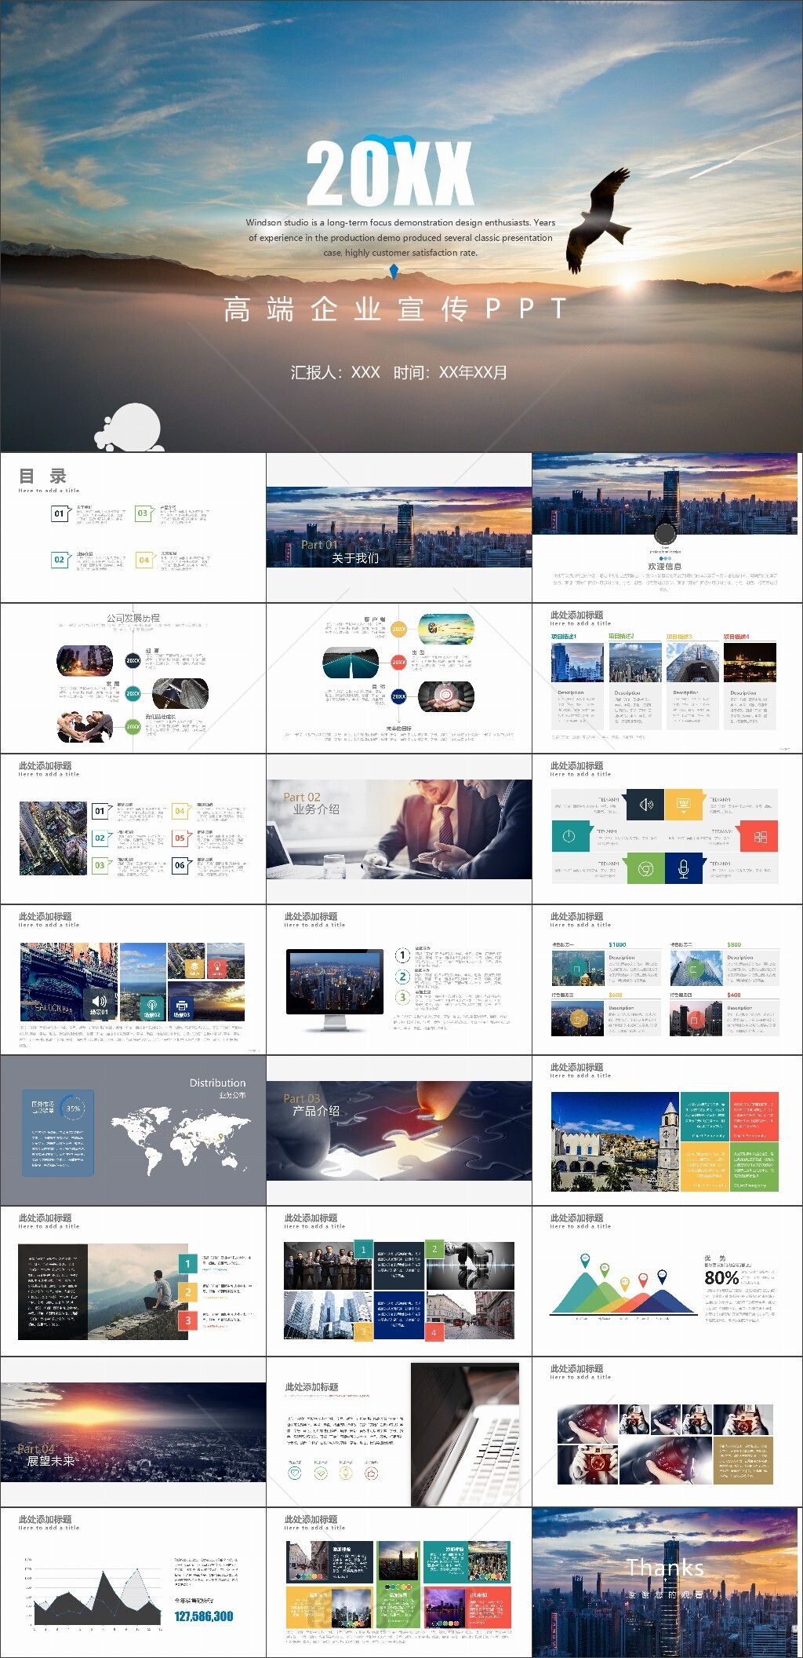Click the windows grid icon on red tile
803x1658 pixels.
760,837
